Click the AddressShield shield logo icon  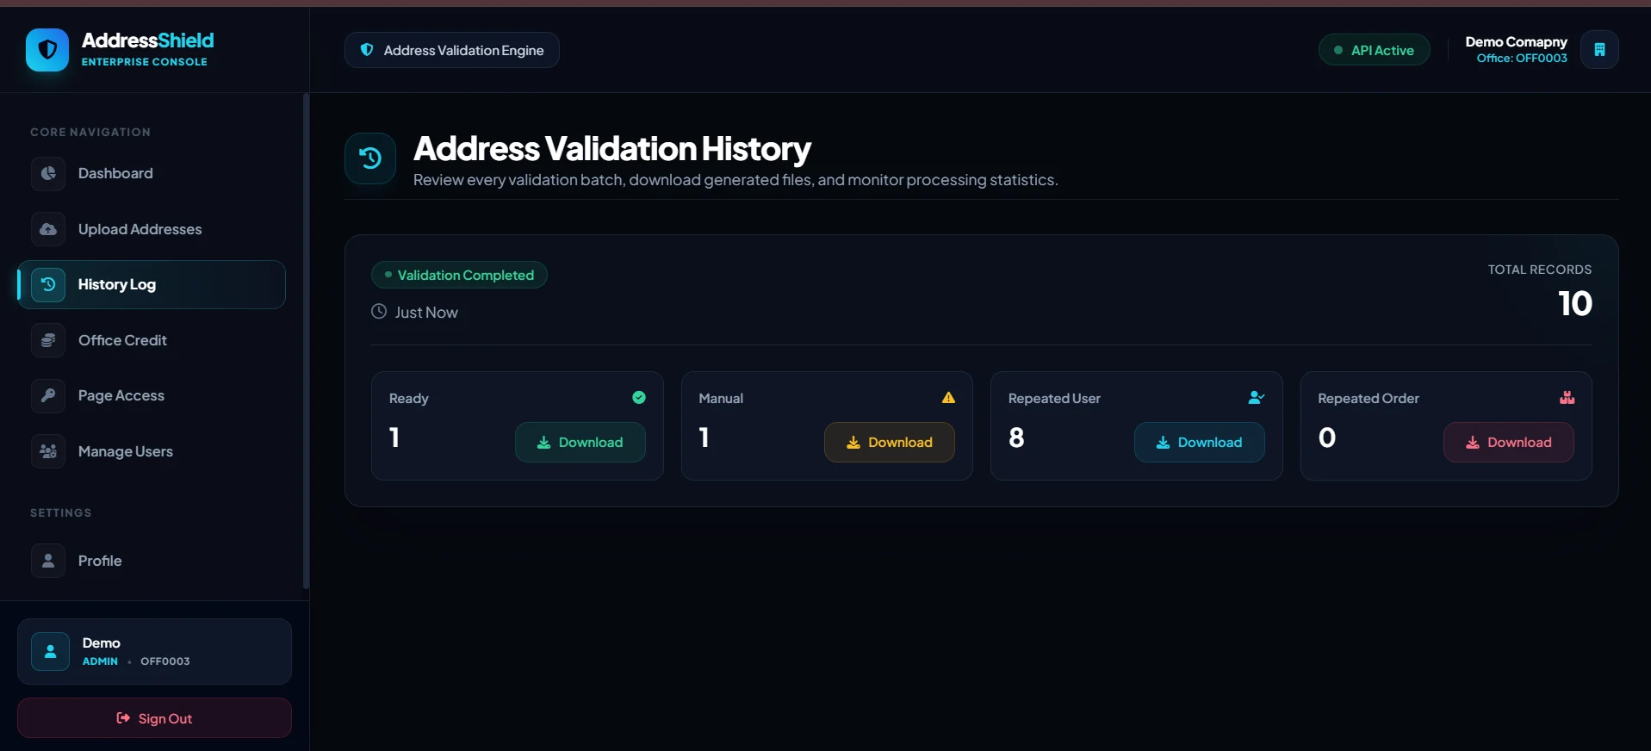[x=47, y=50]
